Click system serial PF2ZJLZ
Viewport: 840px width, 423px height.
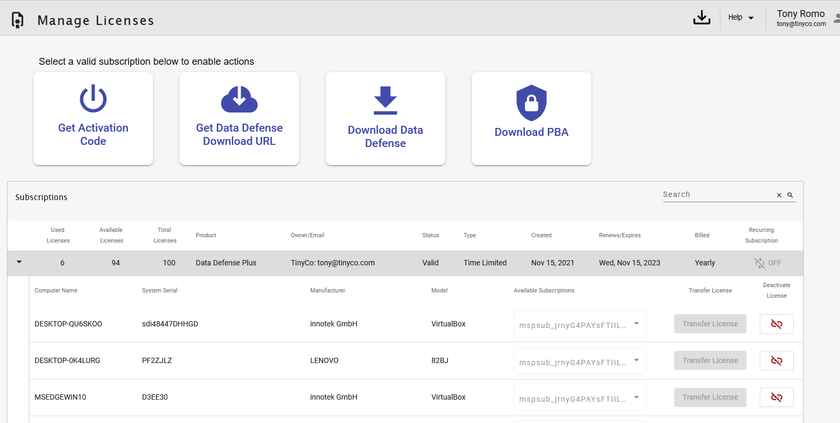(157, 360)
